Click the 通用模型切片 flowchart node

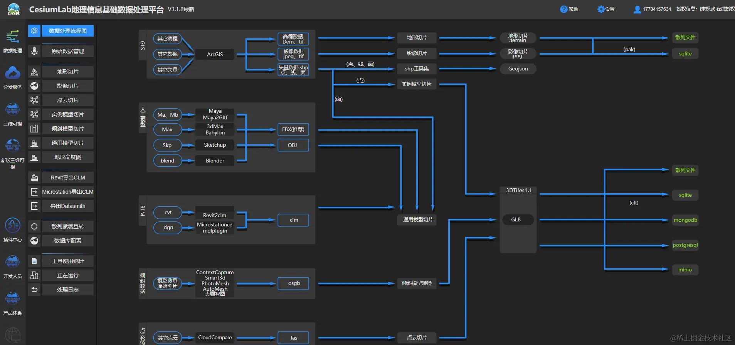418,219
